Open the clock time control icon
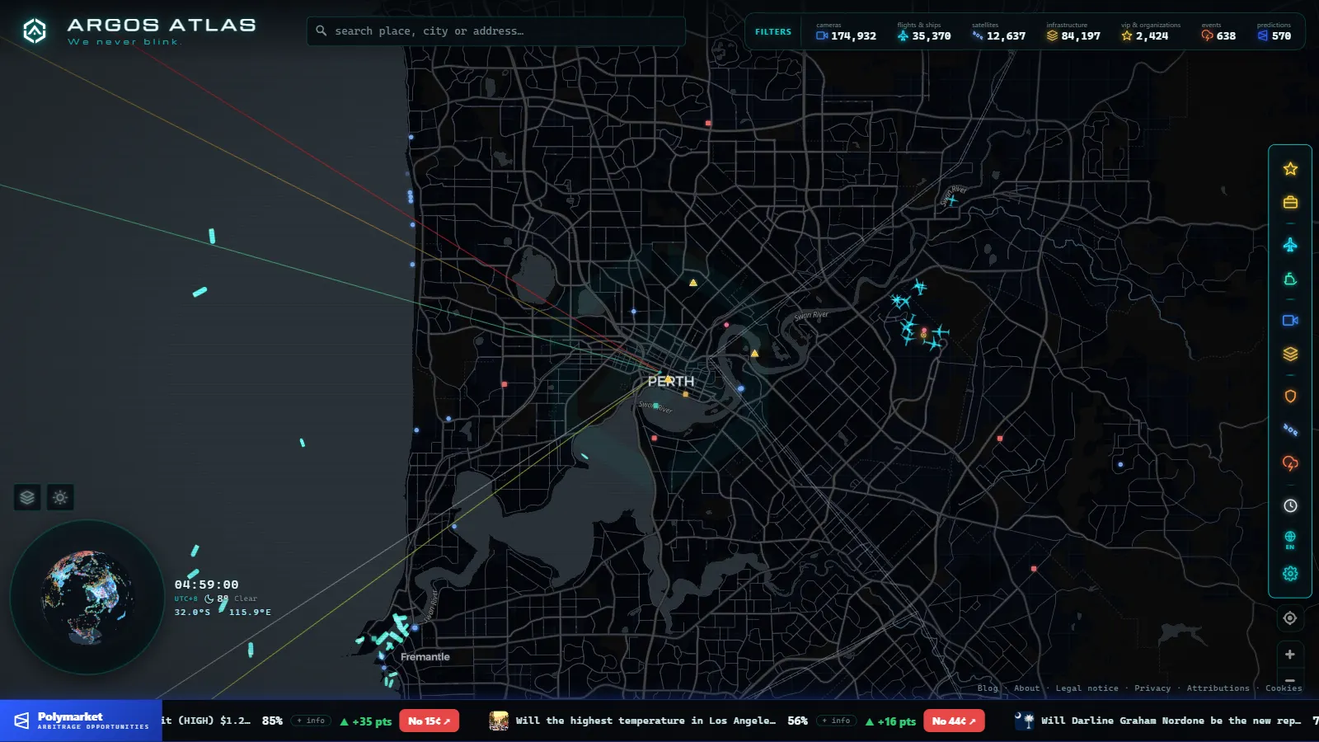 (x=1290, y=506)
